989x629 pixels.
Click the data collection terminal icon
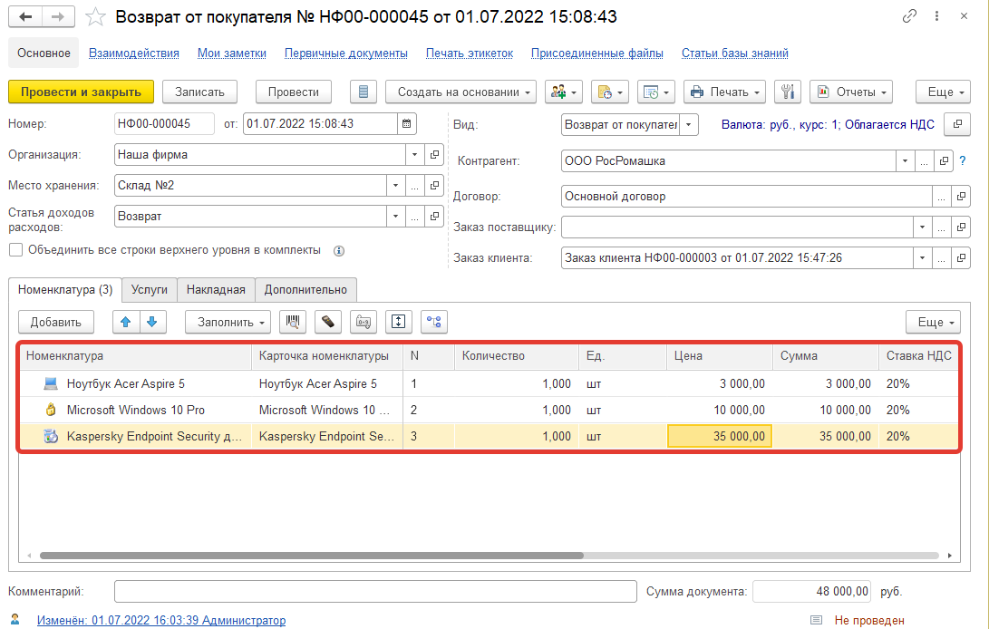(328, 322)
